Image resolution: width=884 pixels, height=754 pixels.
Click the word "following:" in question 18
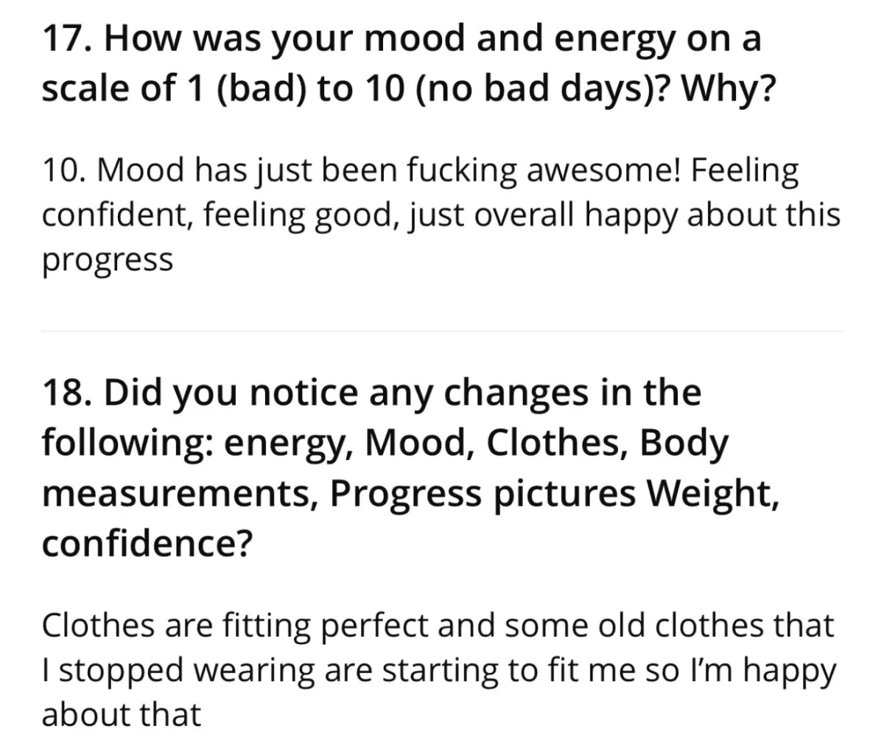[128, 445]
